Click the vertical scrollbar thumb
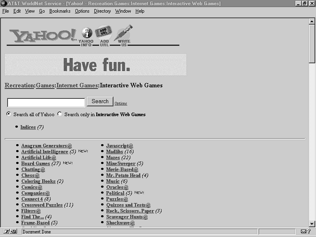 pos(312,44)
